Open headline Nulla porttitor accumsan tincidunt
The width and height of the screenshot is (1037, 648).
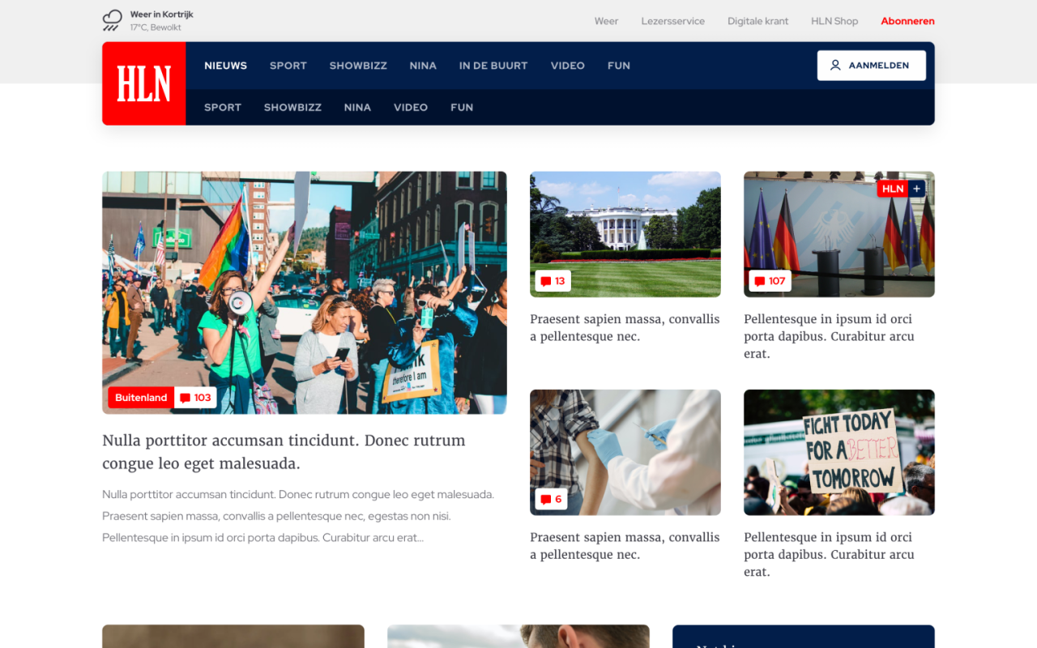pyautogui.click(x=284, y=452)
